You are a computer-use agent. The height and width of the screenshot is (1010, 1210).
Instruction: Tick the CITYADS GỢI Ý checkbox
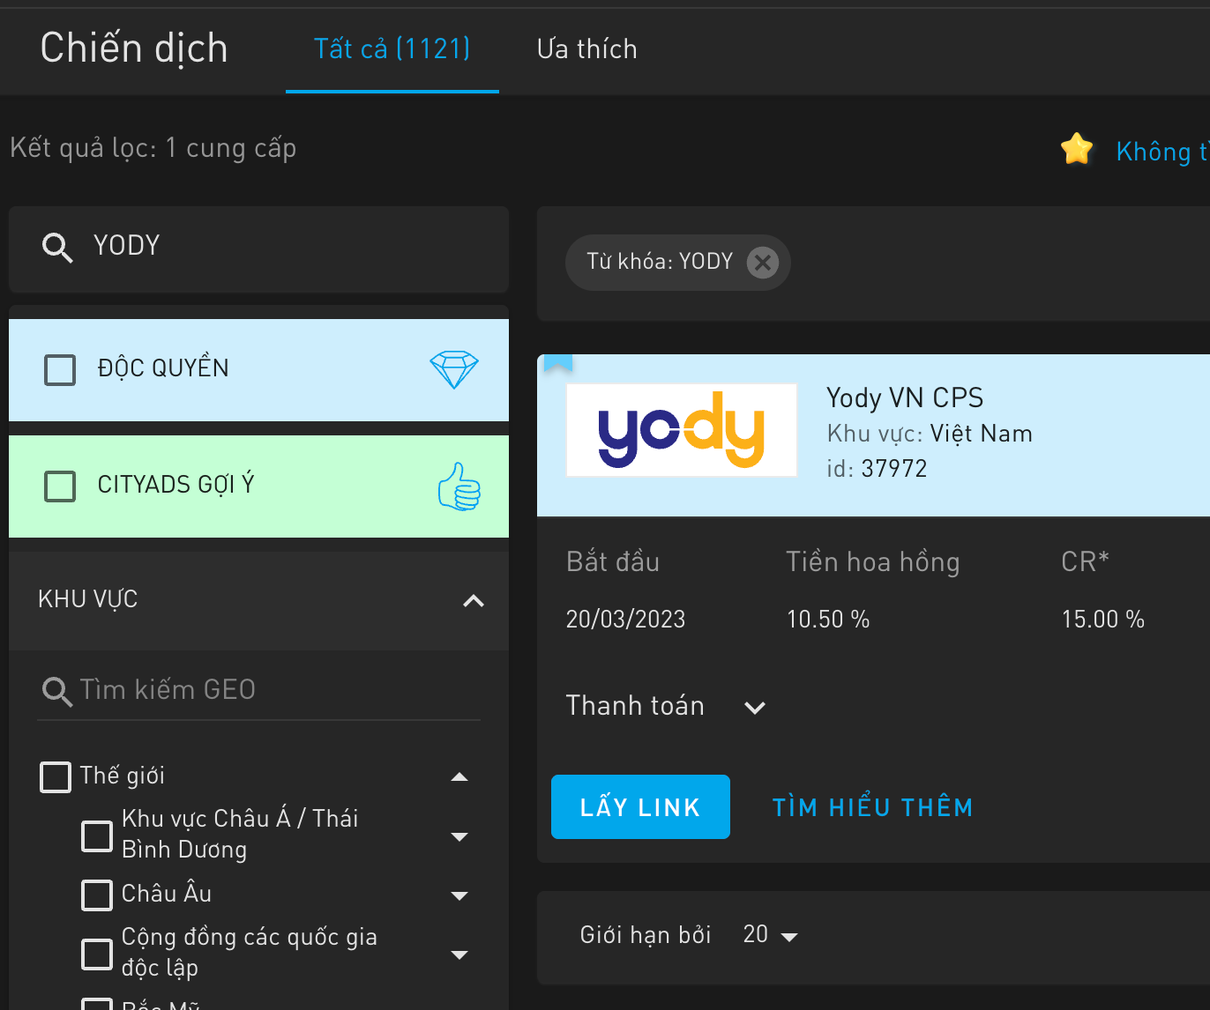[x=60, y=486]
